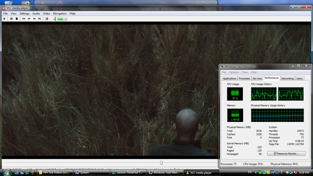Skip to previous item in VLC

point(24,19)
